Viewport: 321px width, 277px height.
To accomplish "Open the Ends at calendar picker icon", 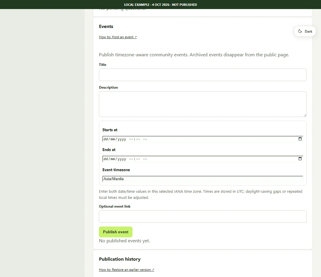I will [x=300, y=159].
